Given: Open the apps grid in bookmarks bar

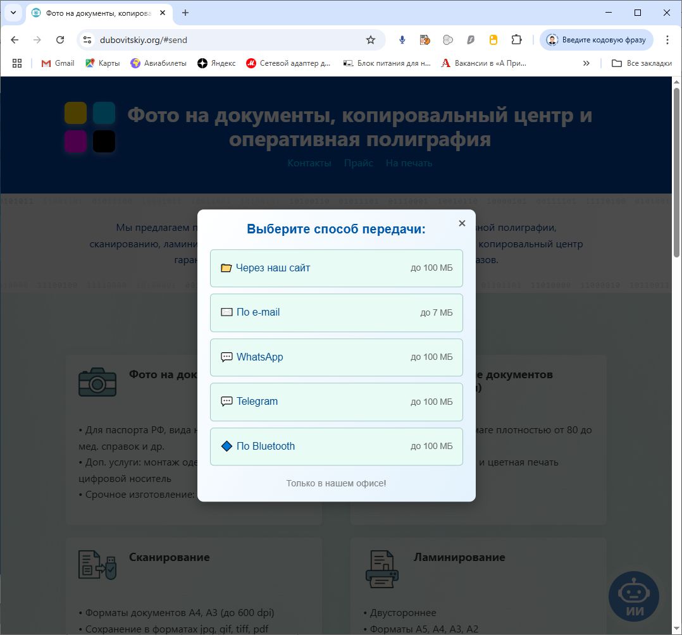Looking at the screenshot, I should tap(17, 63).
